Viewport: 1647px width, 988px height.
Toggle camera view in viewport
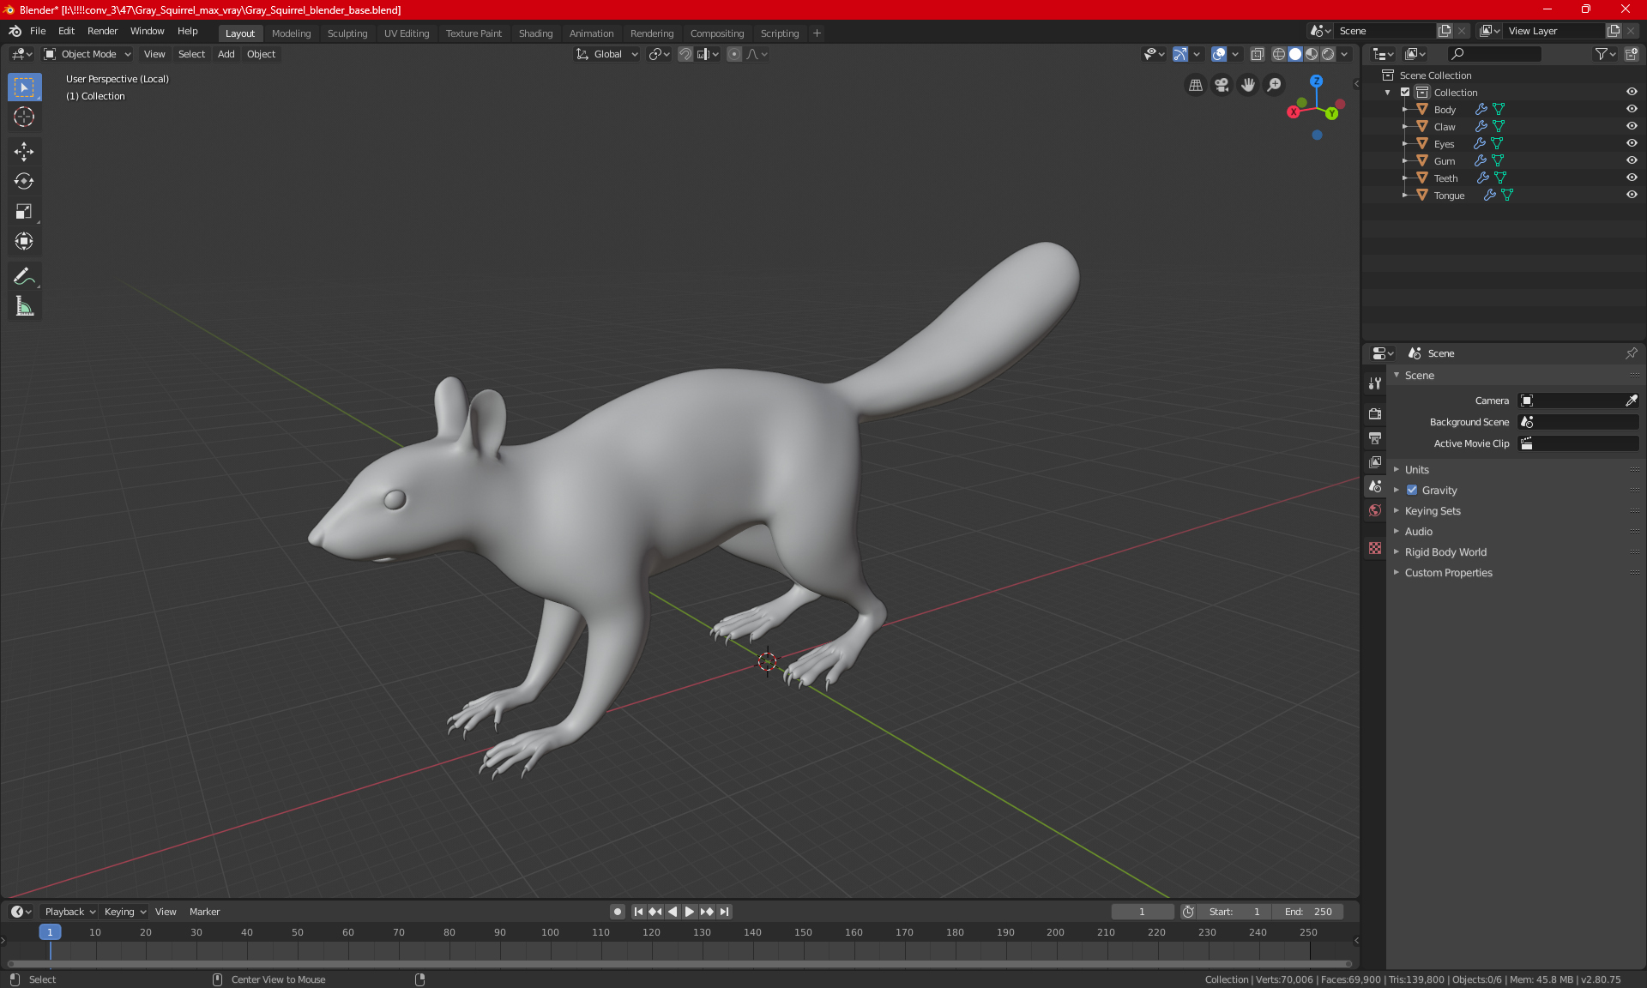pos(1222,85)
